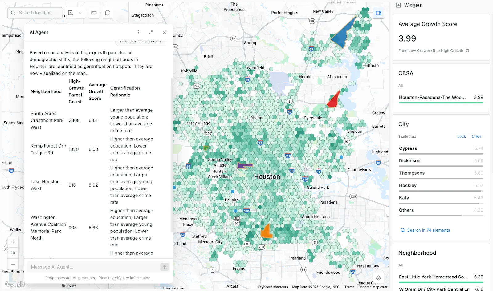Zoom in using the plus control

pyautogui.click(x=13, y=242)
